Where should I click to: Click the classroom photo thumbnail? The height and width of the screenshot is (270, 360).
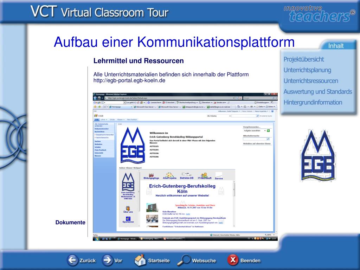point(152,219)
